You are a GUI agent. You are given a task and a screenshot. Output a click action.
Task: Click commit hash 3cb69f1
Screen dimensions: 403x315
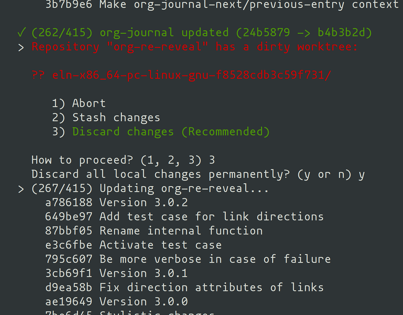pos(69,273)
